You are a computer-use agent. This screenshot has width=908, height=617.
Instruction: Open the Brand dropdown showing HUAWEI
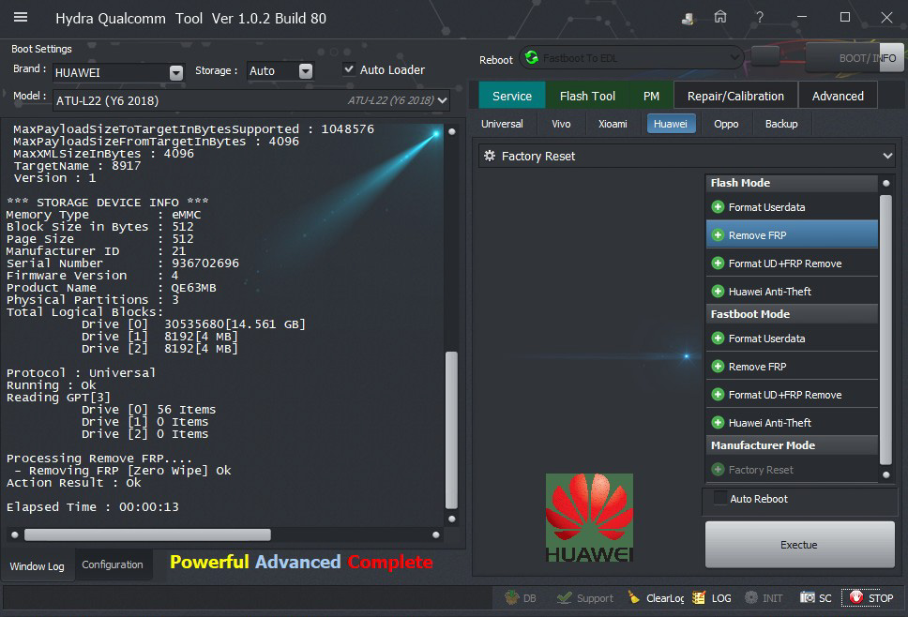point(176,72)
